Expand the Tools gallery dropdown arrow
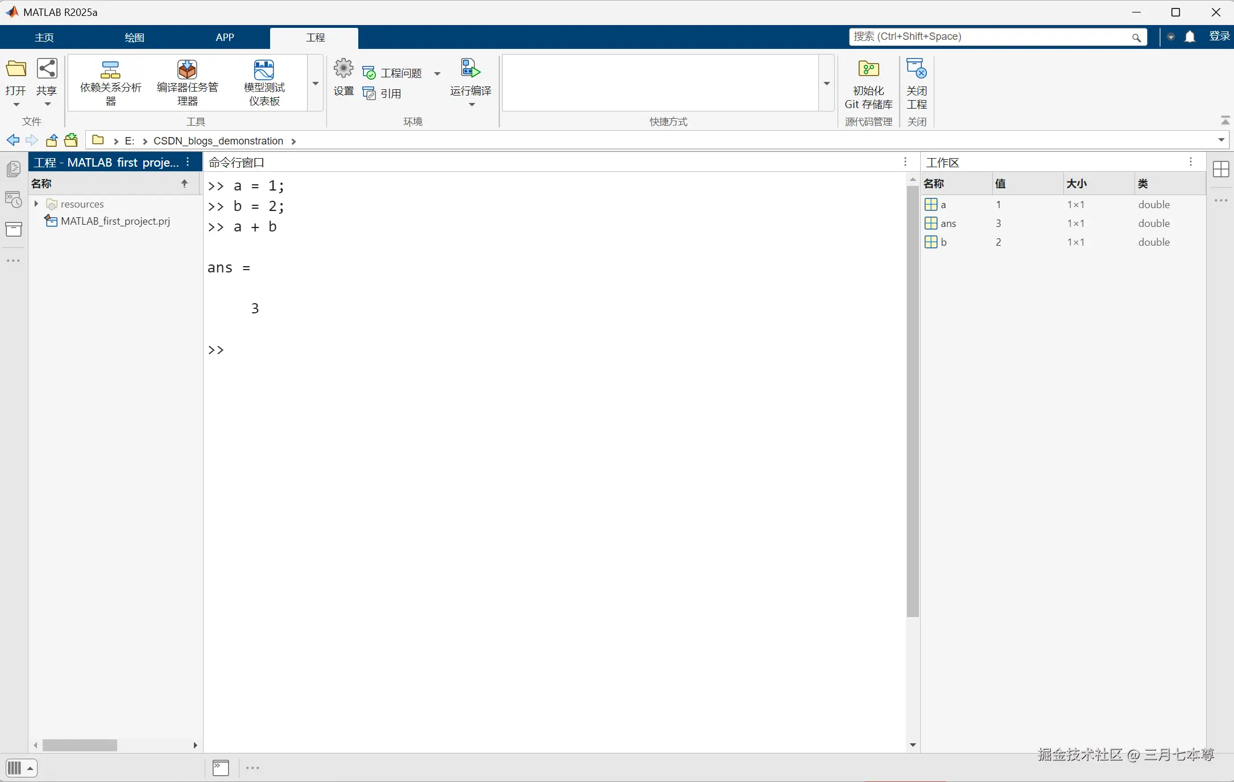 316,84
